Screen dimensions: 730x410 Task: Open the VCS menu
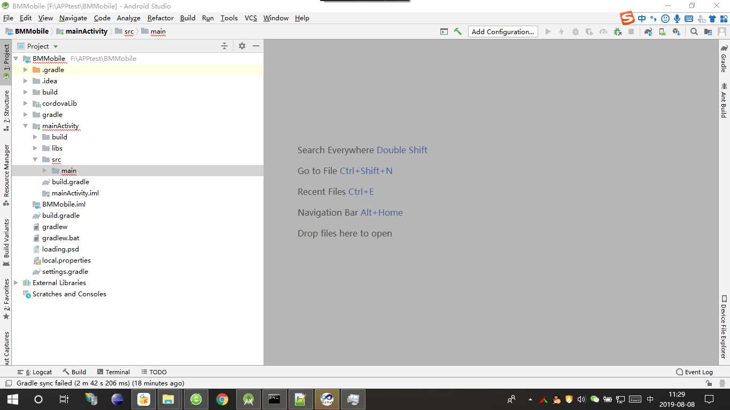pyautogui.click(x=251, y=18)
